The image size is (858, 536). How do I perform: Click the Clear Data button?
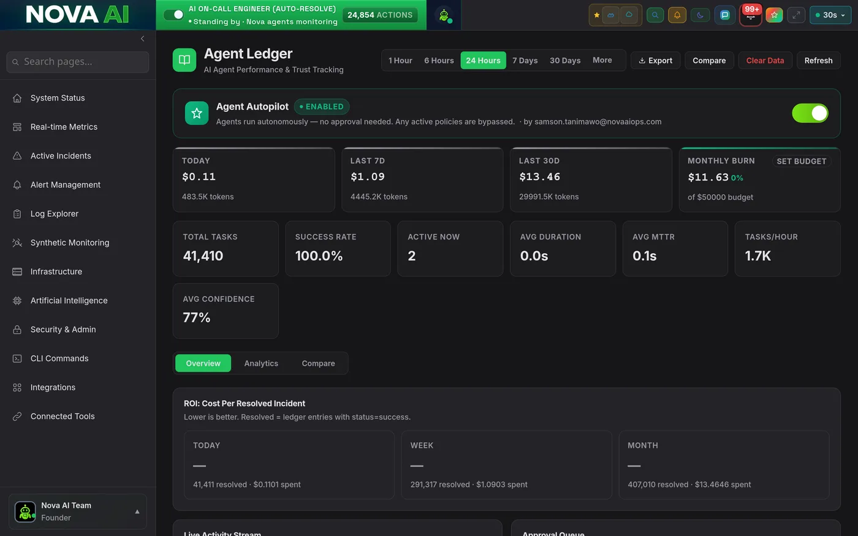click(x=765, y=61)
